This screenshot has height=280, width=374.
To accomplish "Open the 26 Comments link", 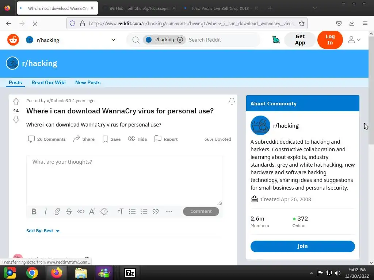I will [x=47, y=139].
